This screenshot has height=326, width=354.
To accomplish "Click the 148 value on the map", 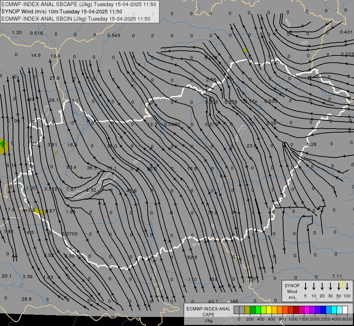I will pos(234,301).
